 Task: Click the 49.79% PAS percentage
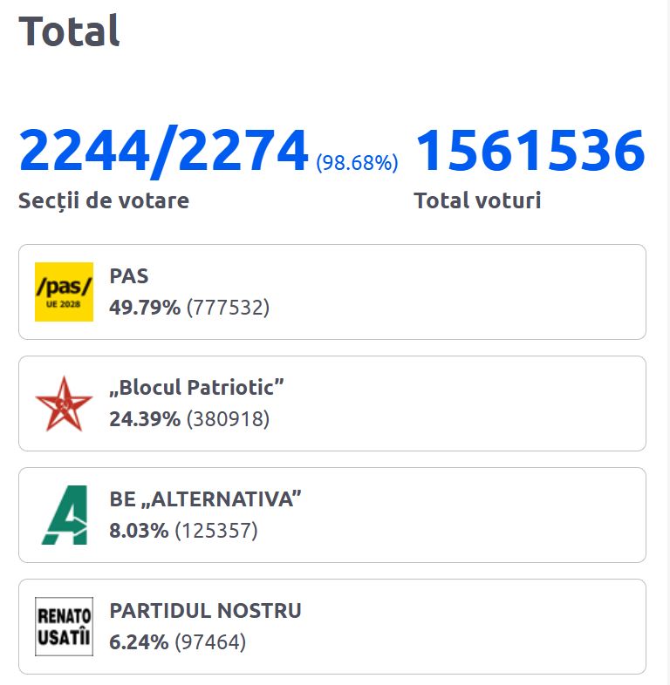145,308
